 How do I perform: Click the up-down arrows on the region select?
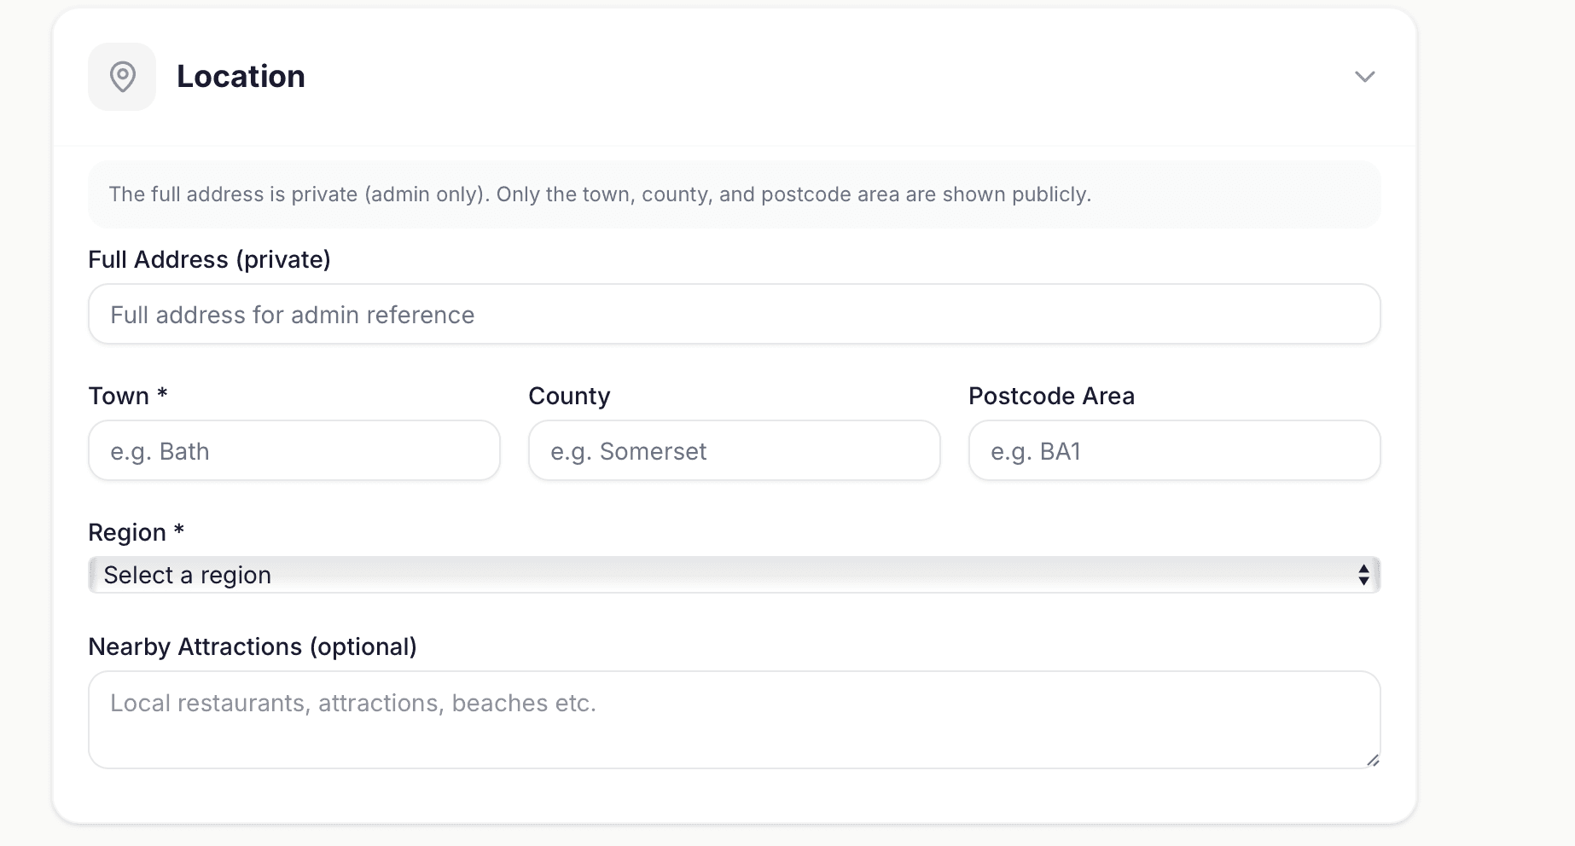1363,575
